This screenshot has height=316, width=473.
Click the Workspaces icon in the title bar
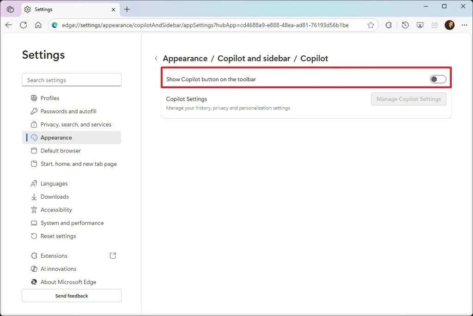pos(10,9)
